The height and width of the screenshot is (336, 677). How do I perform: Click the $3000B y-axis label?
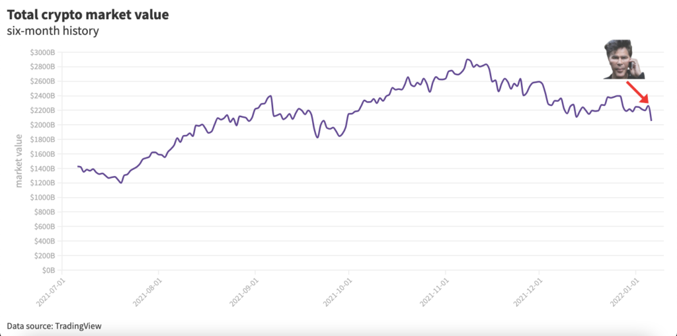tap(44, 52)
